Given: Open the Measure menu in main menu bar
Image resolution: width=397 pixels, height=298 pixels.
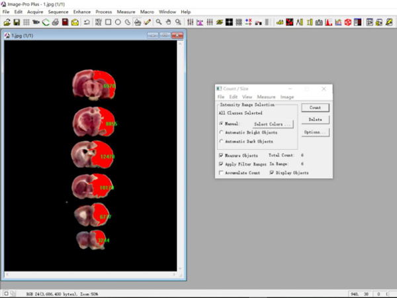Looking at the screenshot, I should click(x=126, y=12).
